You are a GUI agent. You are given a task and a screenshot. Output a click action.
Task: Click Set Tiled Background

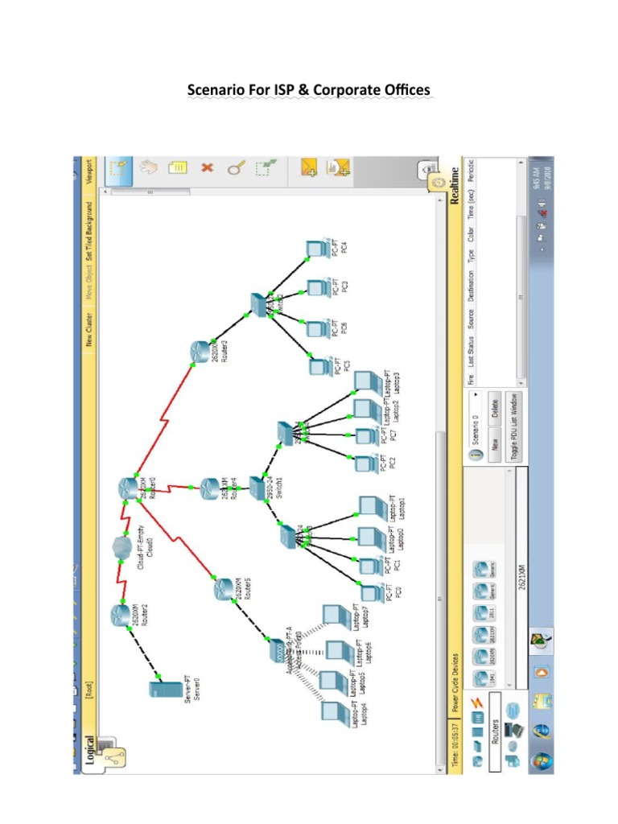click(89, 231)
